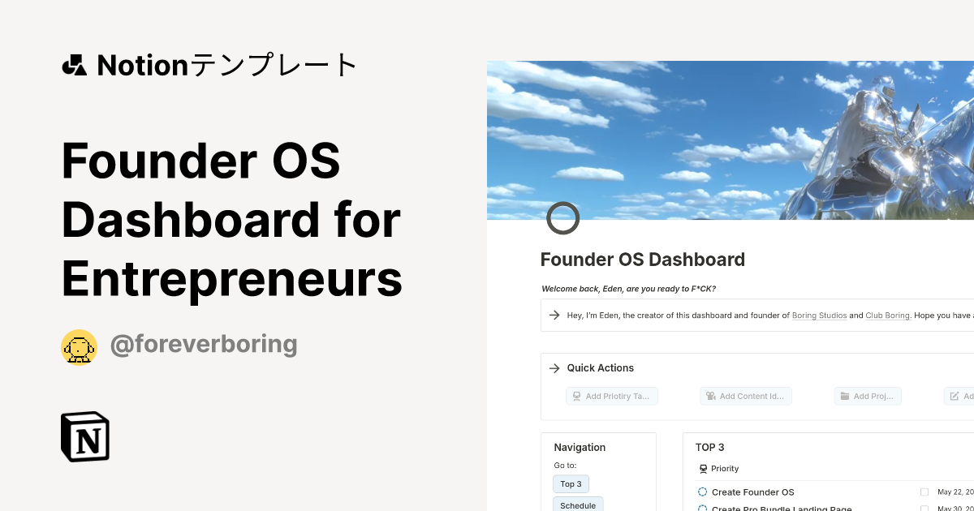This screenshot has width=974, height=511.
Task: Open the Boring Studios link
Action: 819,316
